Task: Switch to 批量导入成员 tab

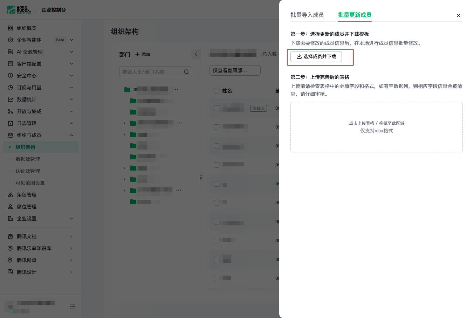Action: [x=307, y=15]
